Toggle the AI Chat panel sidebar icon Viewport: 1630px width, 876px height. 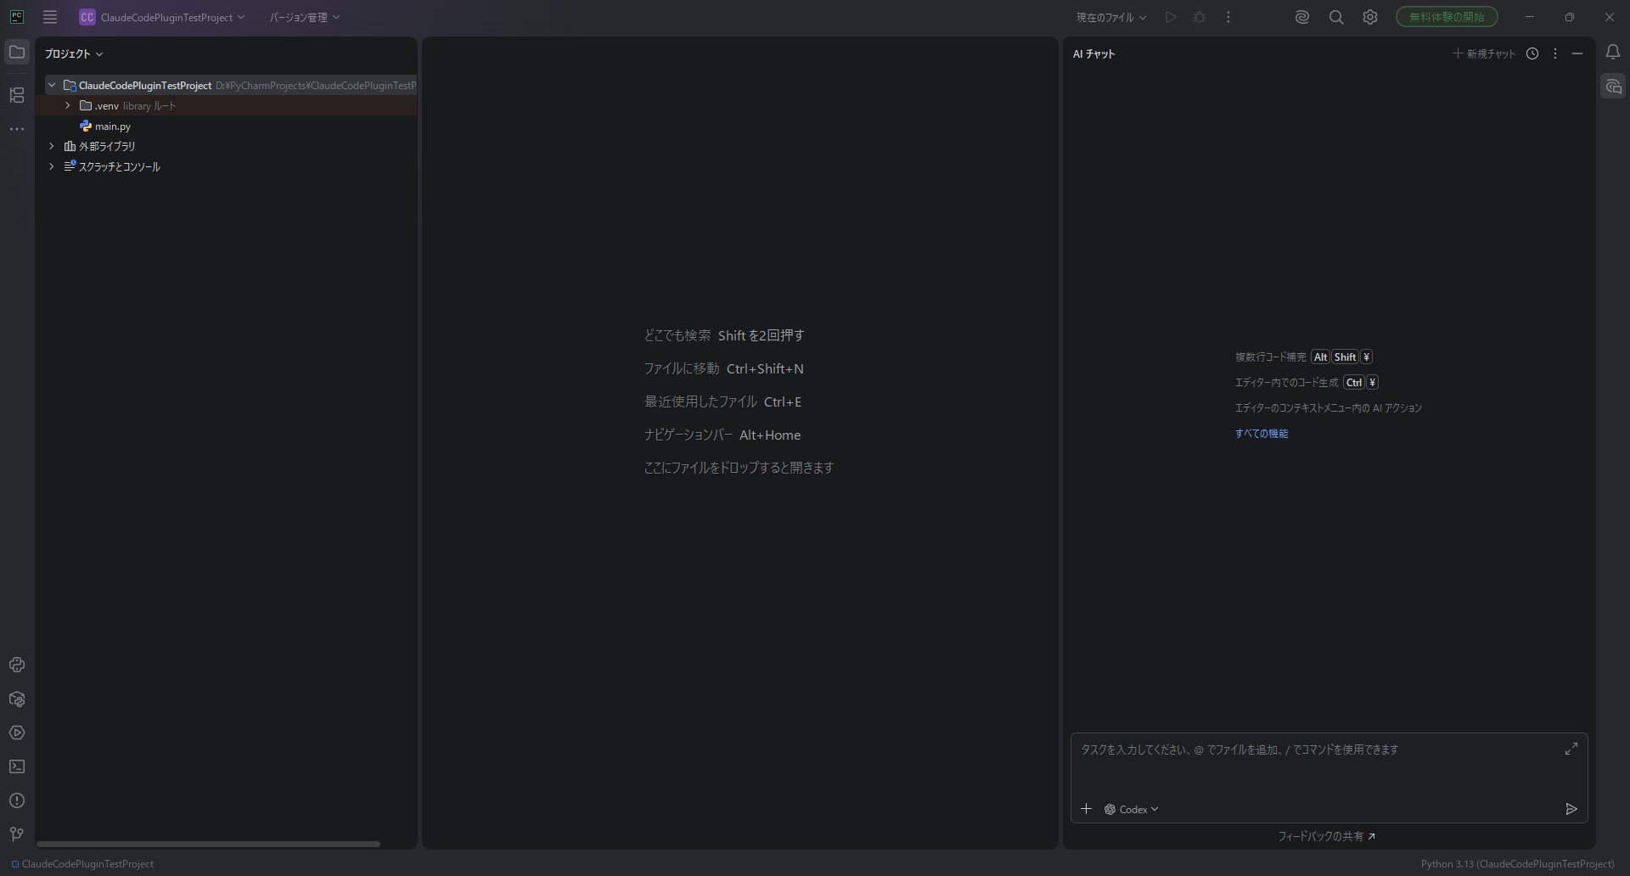click(x=1613, y=87)
